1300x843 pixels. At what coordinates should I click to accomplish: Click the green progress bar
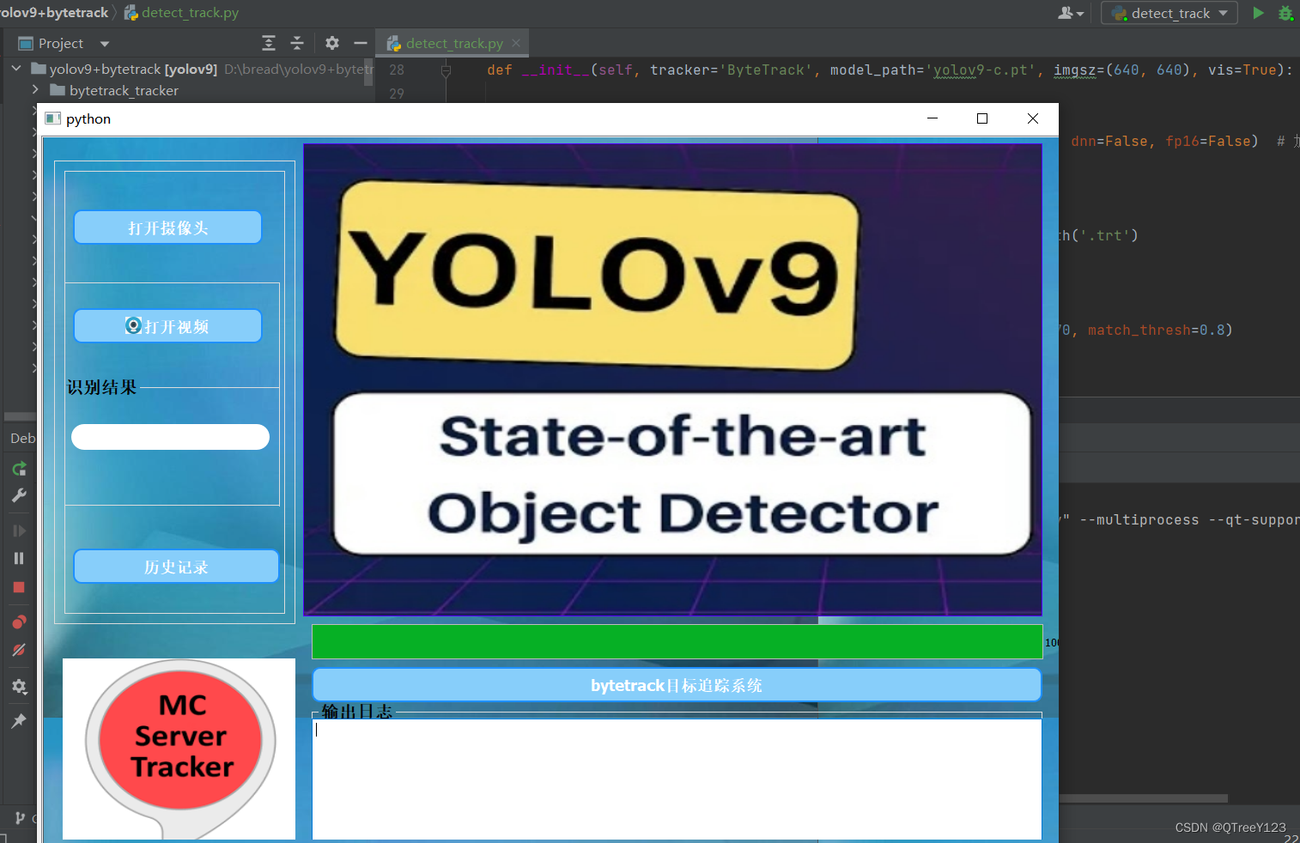point(677,642)
